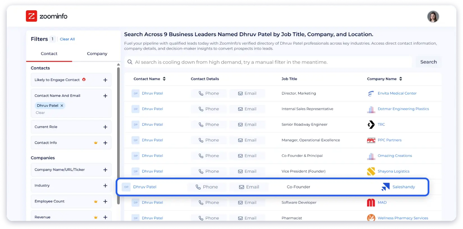The width and height of the screenshot is (463, 229).
Task: Expand the Revenue filter
Action: (x=105, y=217)
